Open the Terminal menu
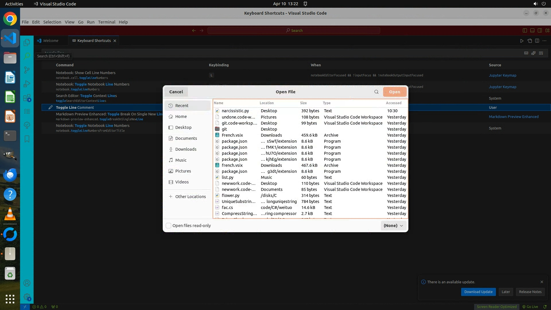The width and height of the screenshot is (551, 310). 106,22
